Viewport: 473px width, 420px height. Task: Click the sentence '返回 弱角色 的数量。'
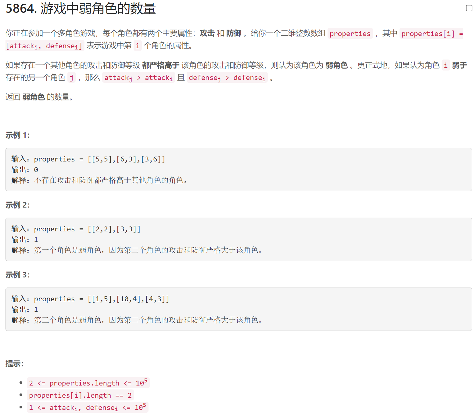click(39, 97)
